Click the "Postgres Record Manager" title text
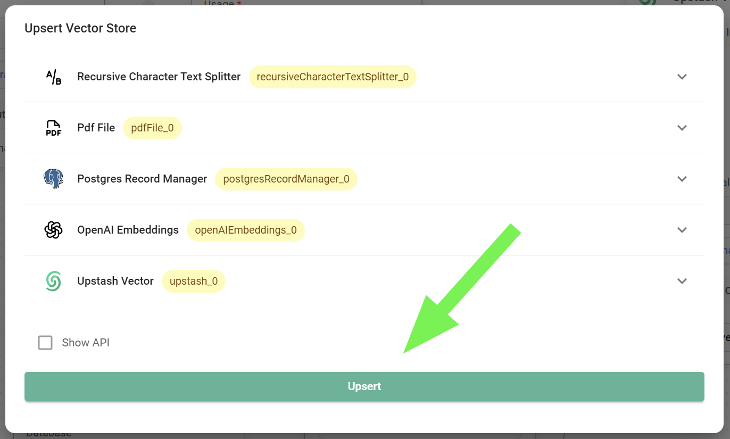The width and height of the screenshot is (730, 439). click(x=142, y=179)
